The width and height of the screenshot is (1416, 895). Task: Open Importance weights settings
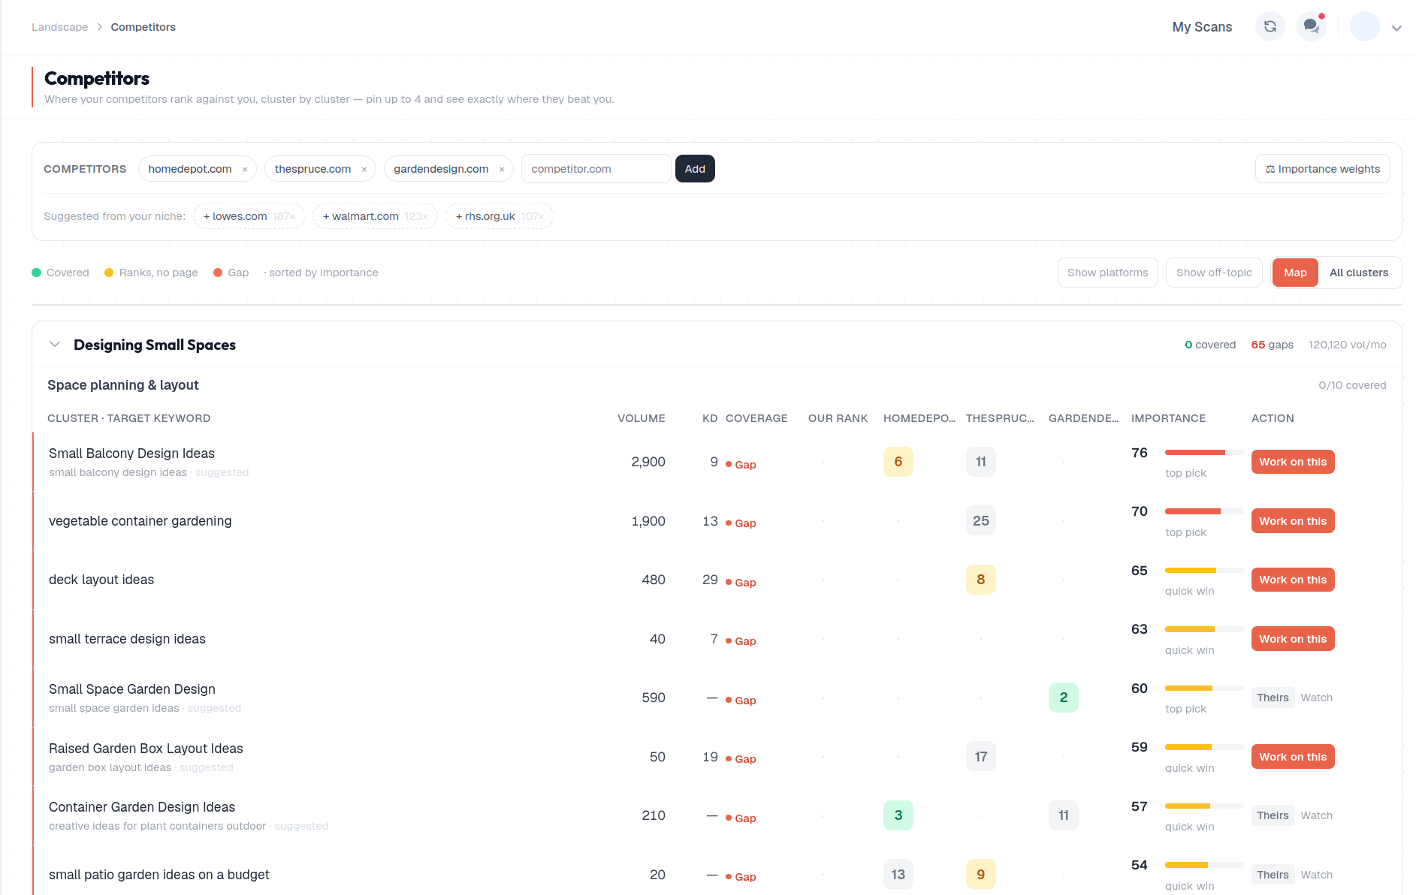pyautogui.click(x=1322, y=169)
